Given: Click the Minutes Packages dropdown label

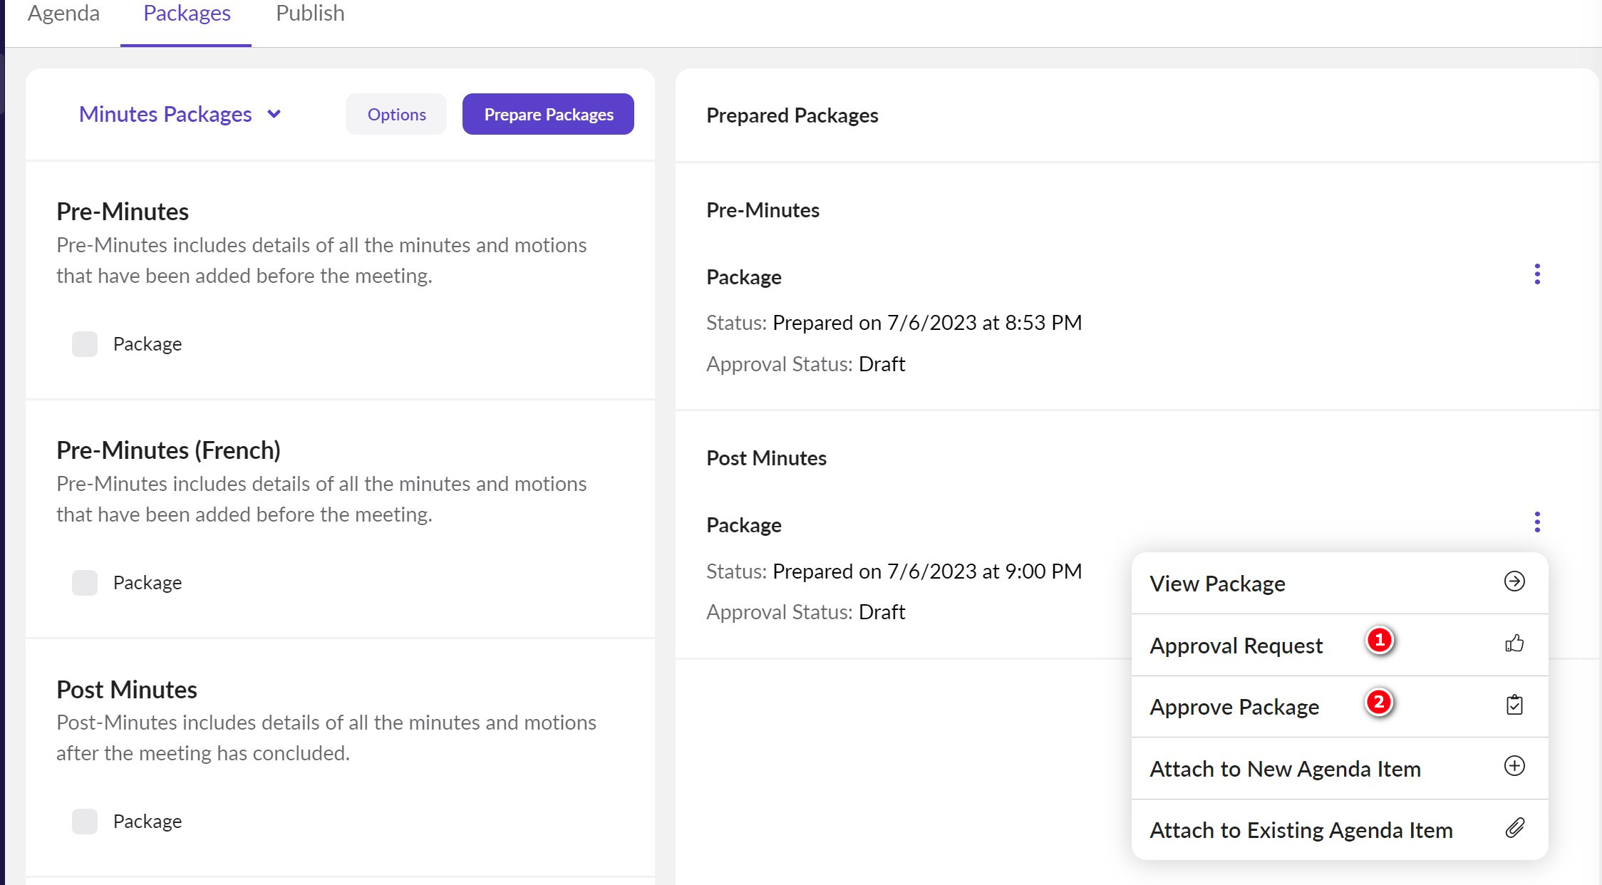Looking at the screenshot, I should [165, 114].
